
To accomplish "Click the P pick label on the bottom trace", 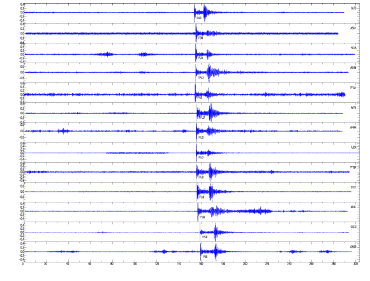I will point(205,257).
